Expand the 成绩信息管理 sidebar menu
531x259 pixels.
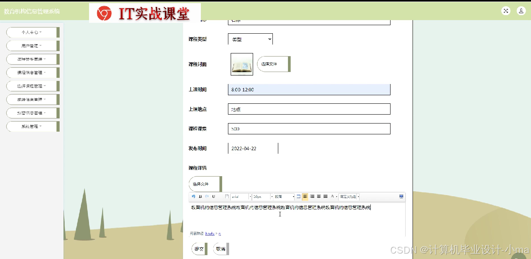click(x=33, y=99)
